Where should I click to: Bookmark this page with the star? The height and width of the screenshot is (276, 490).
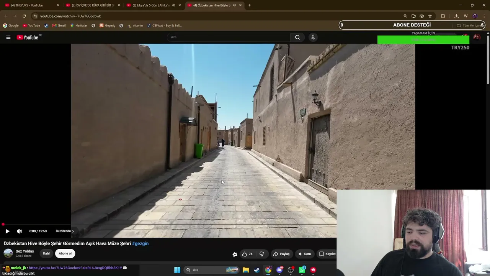tap(430, 16)
